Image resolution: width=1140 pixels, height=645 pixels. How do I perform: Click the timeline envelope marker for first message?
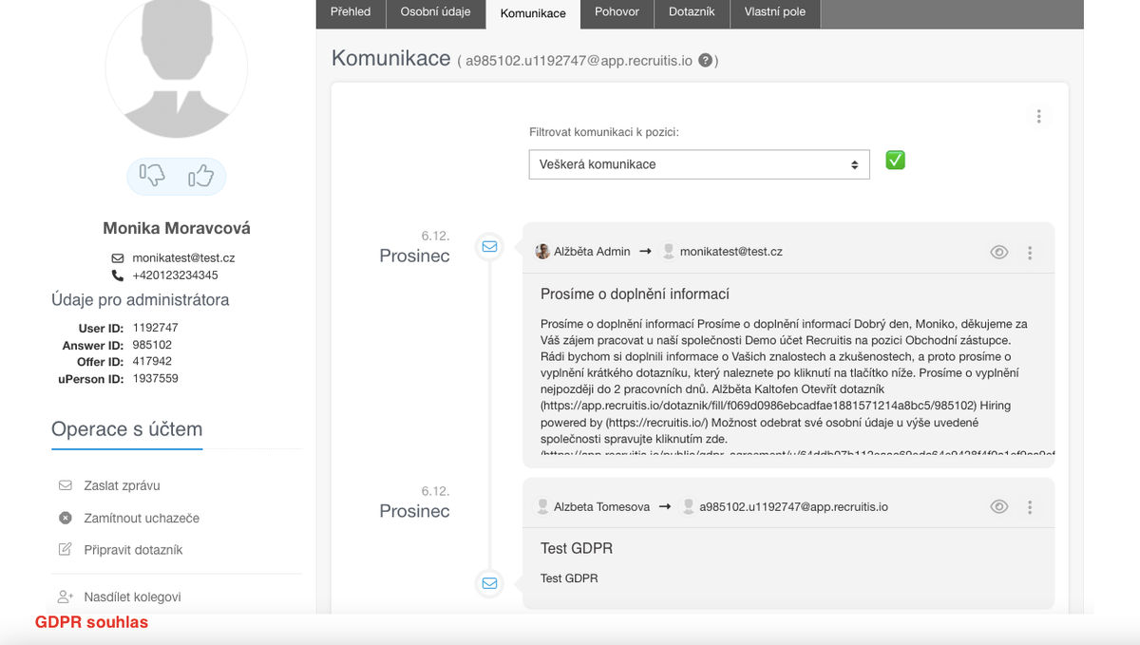coord(489,246)
